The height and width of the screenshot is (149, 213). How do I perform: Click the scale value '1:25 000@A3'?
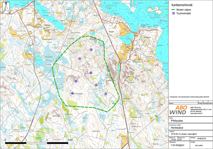(x=177, y=145)
